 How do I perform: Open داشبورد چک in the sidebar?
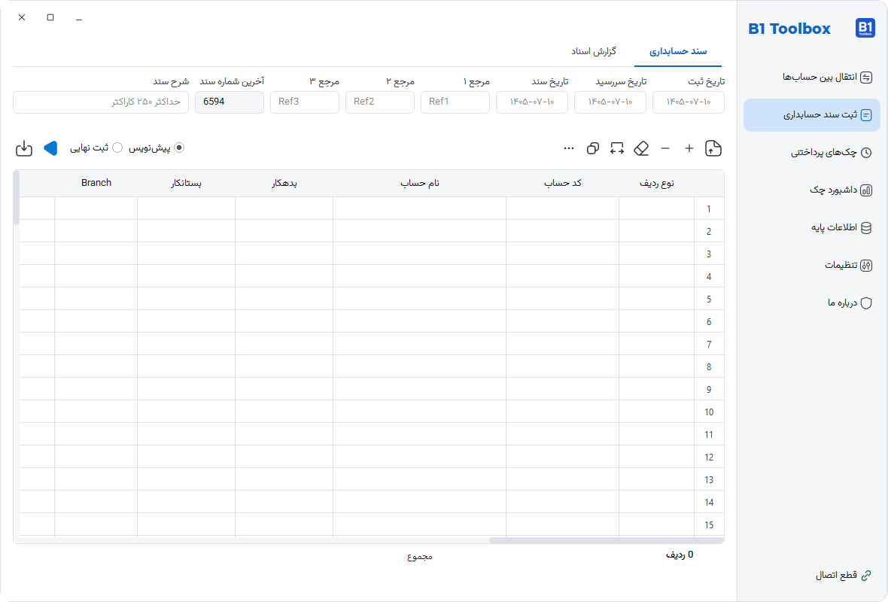click(811, 190)
